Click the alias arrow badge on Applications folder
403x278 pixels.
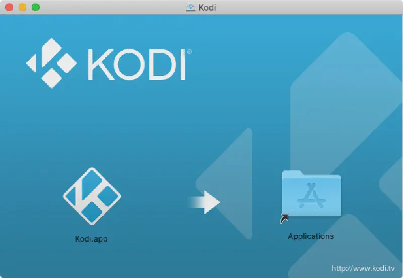click(285, 219)
